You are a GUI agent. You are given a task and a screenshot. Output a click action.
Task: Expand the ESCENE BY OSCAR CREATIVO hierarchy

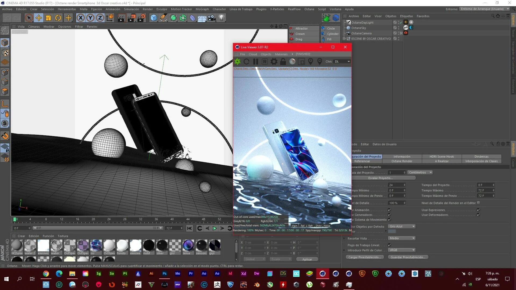click(x=344, y=38)
